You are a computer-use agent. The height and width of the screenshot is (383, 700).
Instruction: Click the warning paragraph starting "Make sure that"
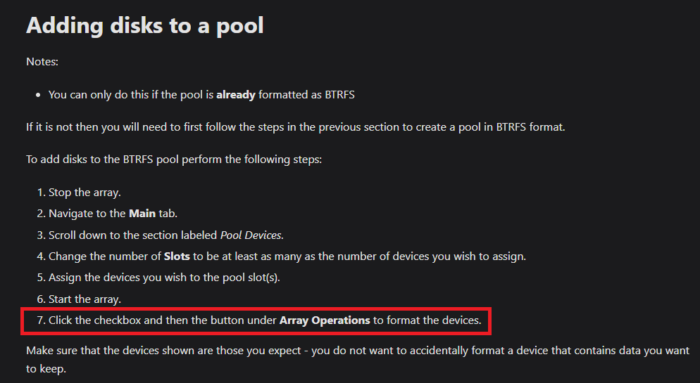click(357, 359)
